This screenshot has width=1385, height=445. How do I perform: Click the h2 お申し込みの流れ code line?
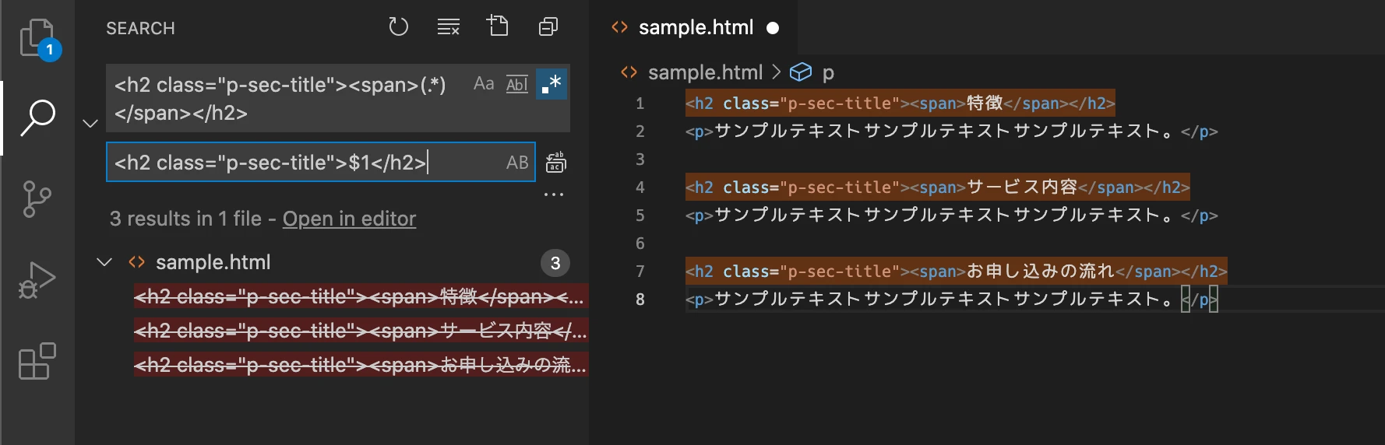point(957,271)
